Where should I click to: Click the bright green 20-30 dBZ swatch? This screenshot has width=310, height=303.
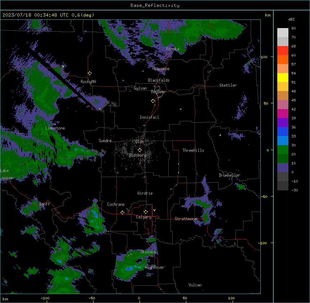(283, 150)
